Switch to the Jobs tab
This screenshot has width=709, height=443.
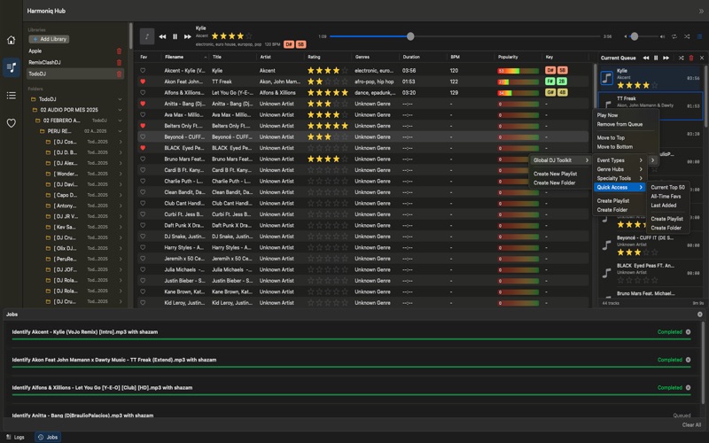click(48, 437)
